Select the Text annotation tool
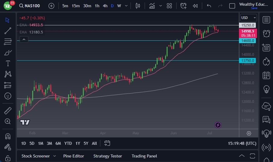 tap(8, 63)
